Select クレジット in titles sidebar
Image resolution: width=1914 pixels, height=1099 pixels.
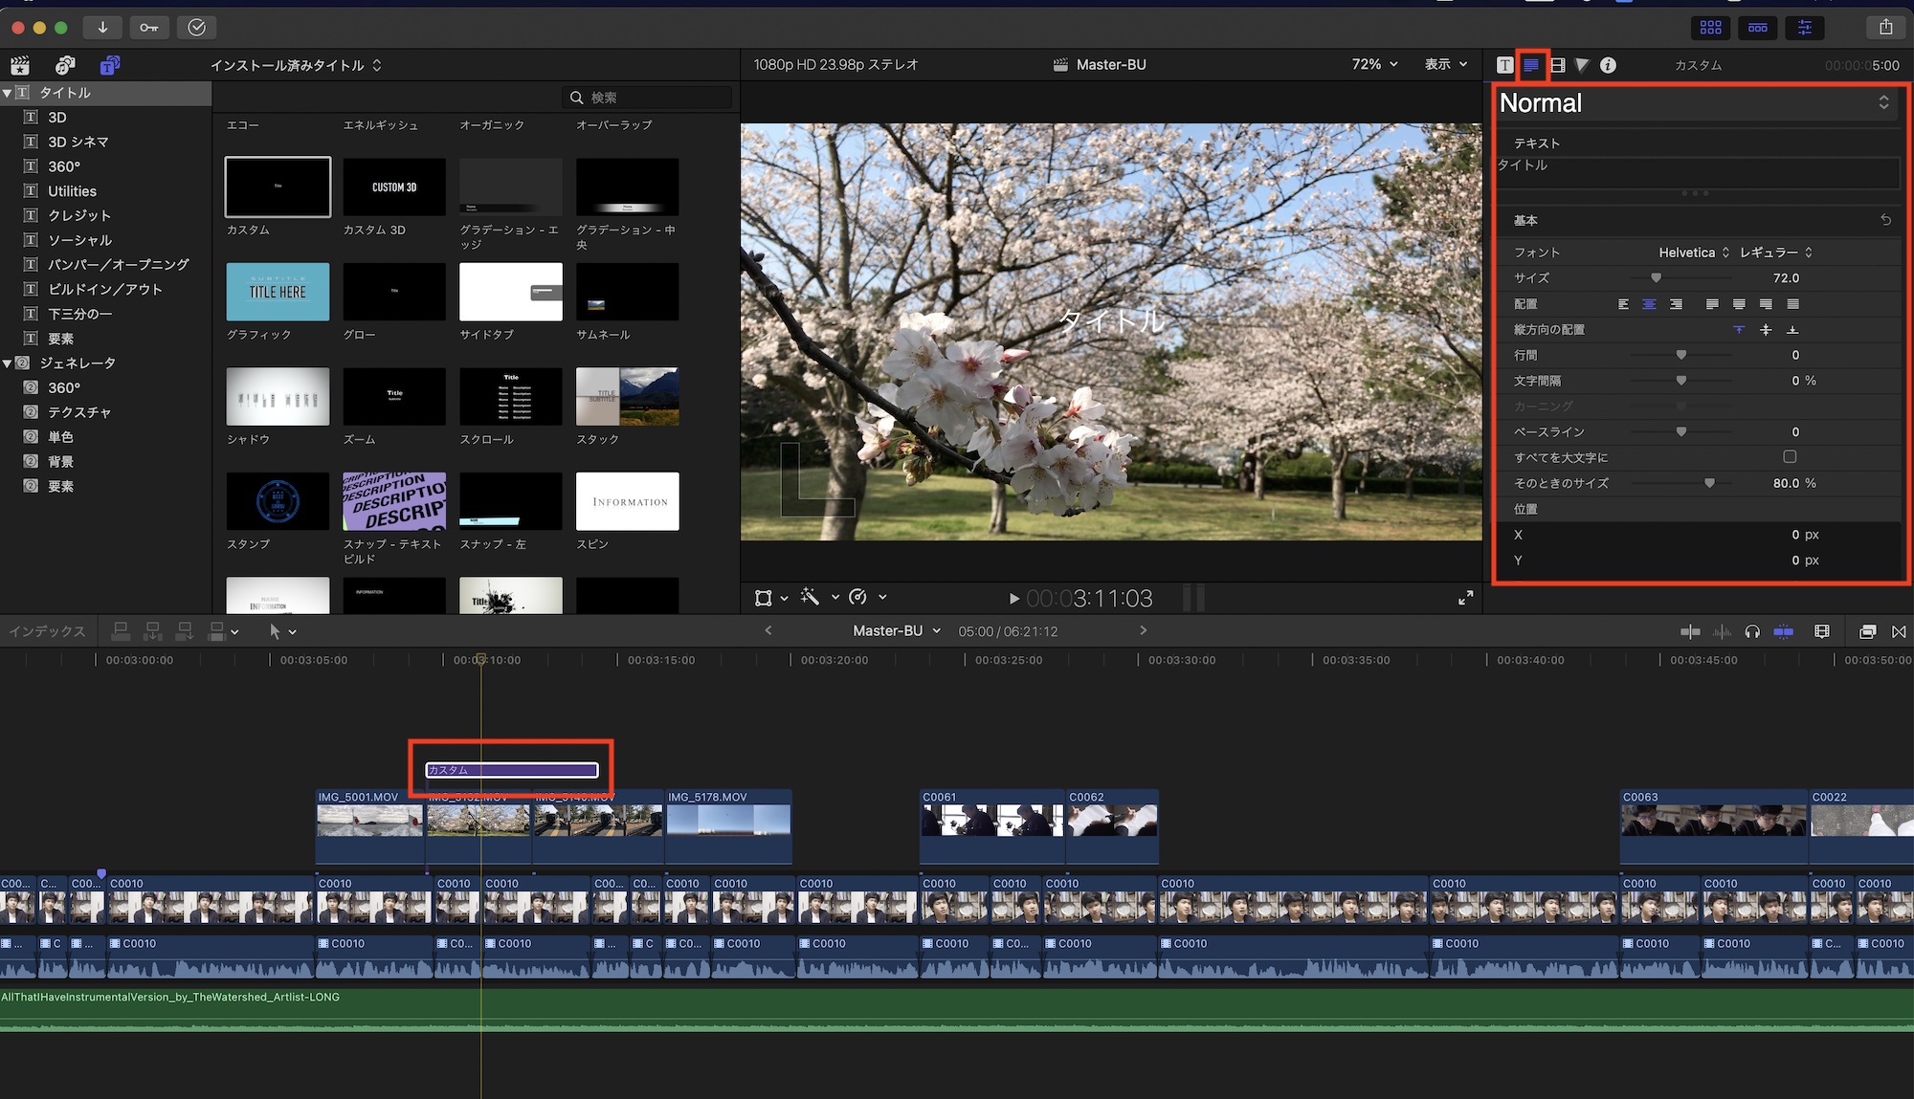click(x=79, y=215)
